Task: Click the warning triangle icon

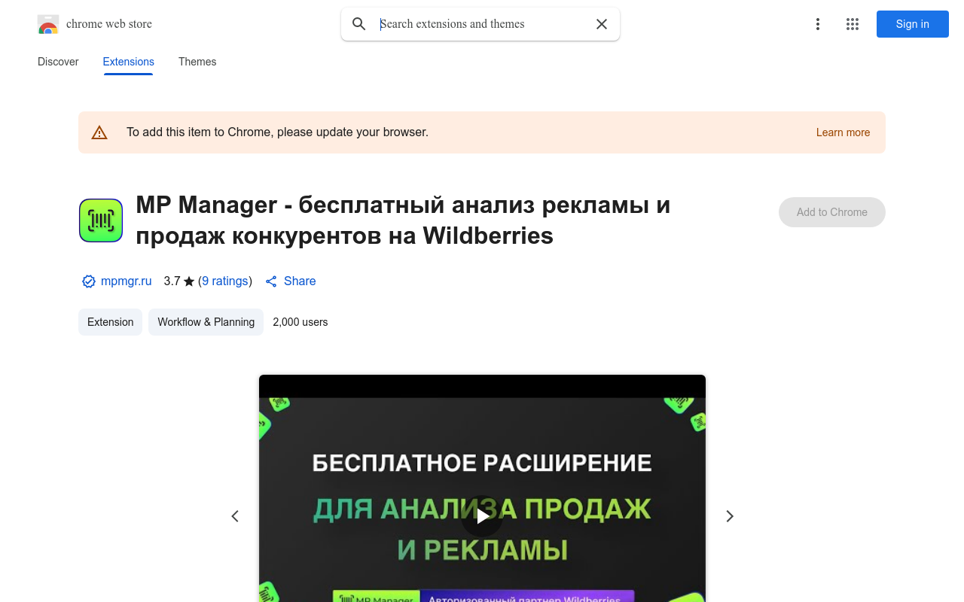Action: [x=99, y=132]
